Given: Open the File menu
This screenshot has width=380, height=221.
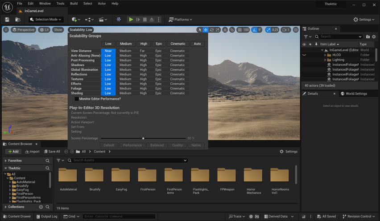Looking at the screenshot, I should click(x=20, y=4).
